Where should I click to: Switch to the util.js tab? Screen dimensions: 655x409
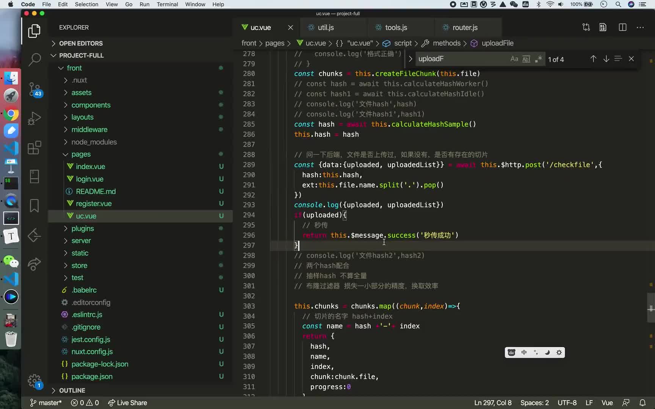pyautogui.click(x=333, y=28)
